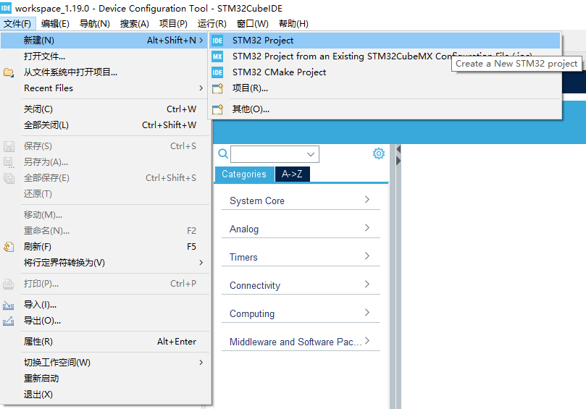The width and height of the screenshot is (586, 409).
Task: Choose 导入(I)... from File menu
Action: point(104,305)
